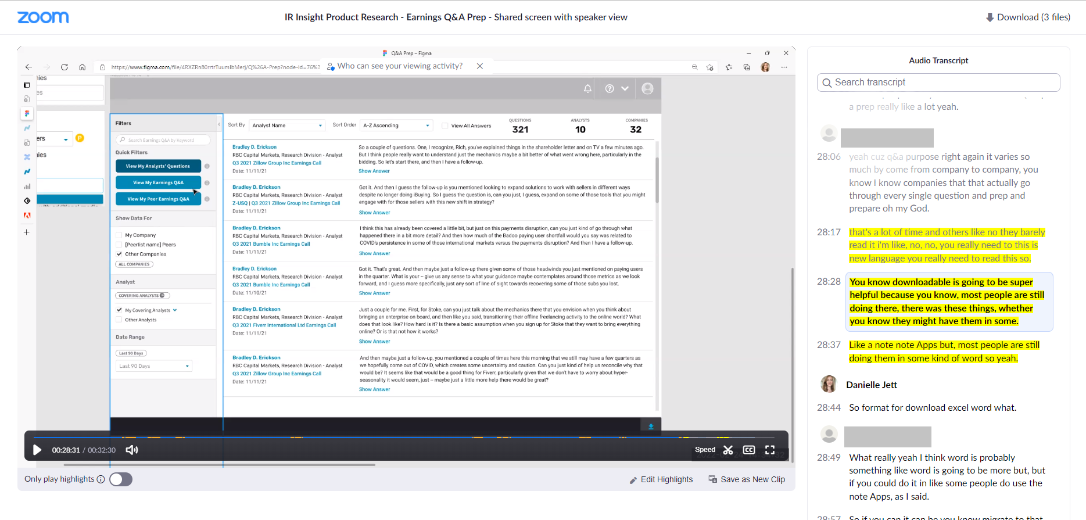Click the Figma URL address bar
Screen dimensions: 1086x520
coord(215,67)
